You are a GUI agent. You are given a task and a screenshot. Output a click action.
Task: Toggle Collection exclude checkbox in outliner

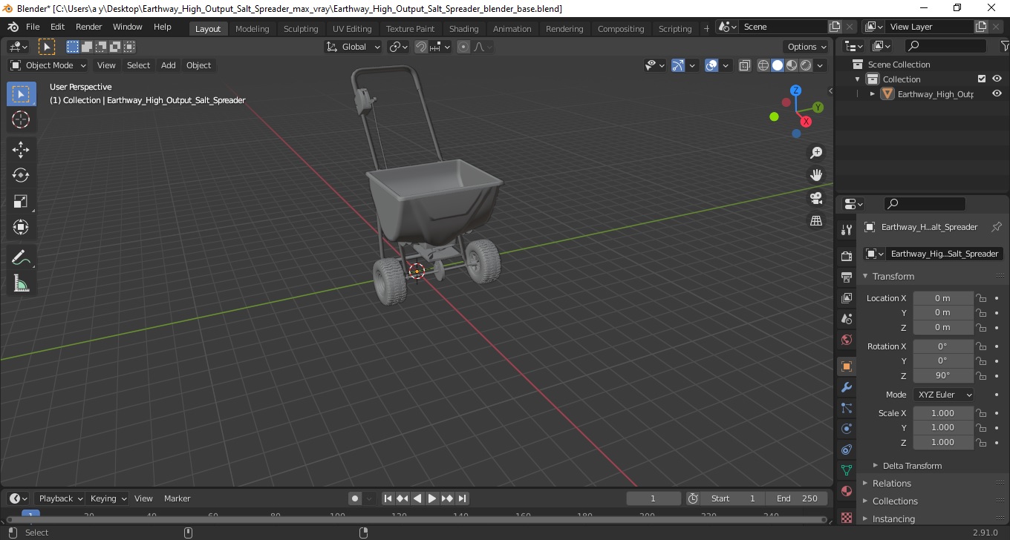click(x=982, y=79)
